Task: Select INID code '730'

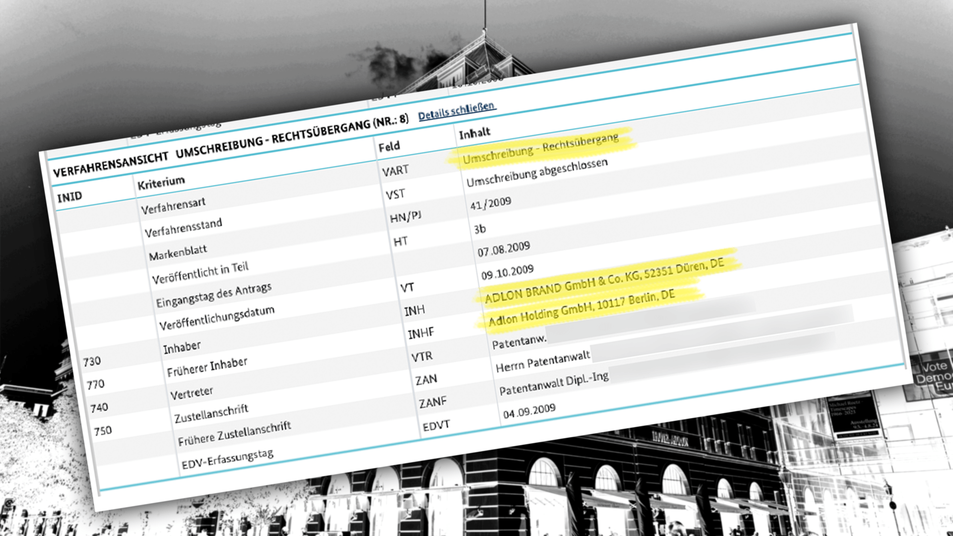Action: coord(92,361)
